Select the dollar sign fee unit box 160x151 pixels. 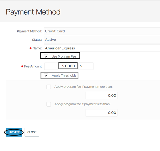(x=86, y=66)
